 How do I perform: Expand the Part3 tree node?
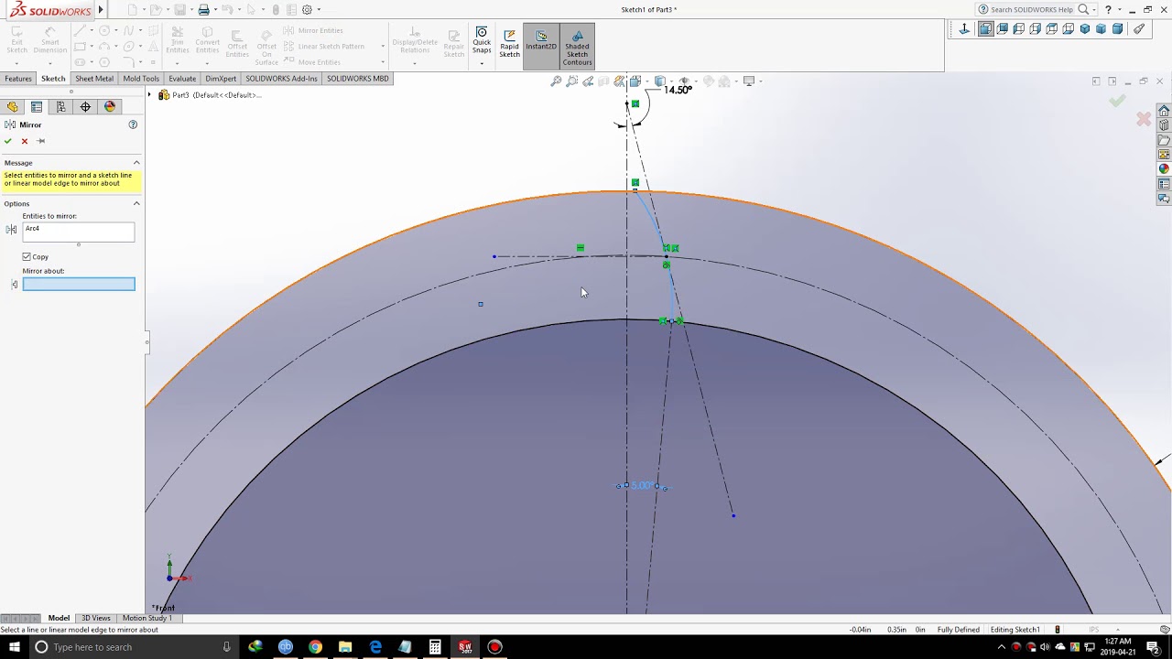click(150, 95)
